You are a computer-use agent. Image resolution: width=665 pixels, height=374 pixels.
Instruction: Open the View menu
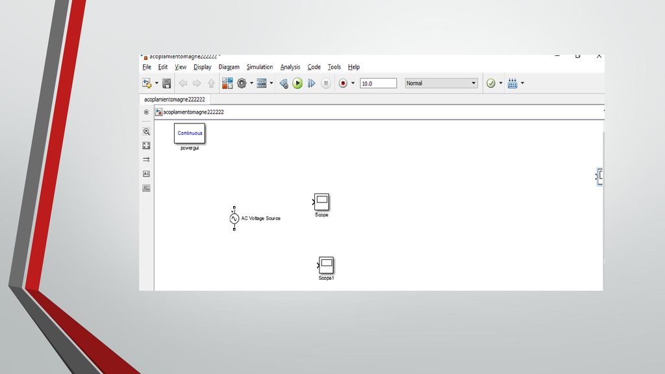(181, 67)
